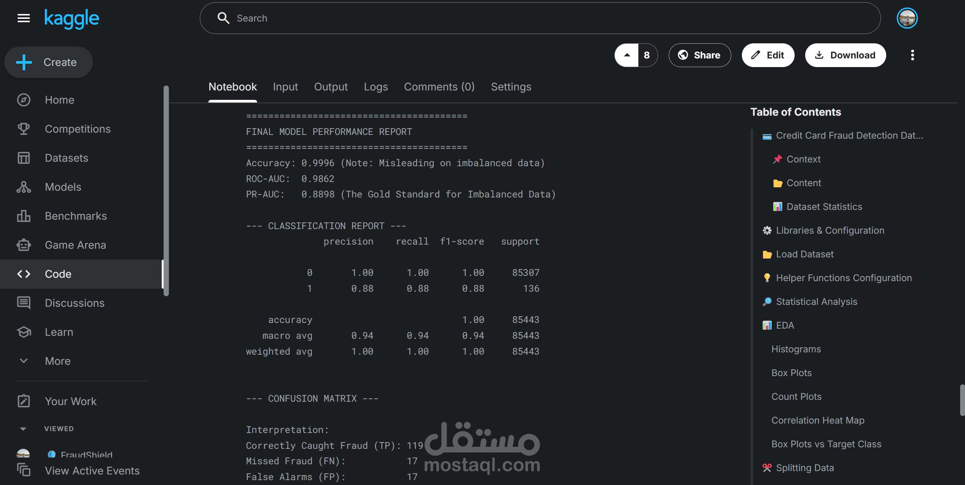Click the Edit notebook button
Screen dimensions: 965x485
pyautogui.click(x=768, y=55)
